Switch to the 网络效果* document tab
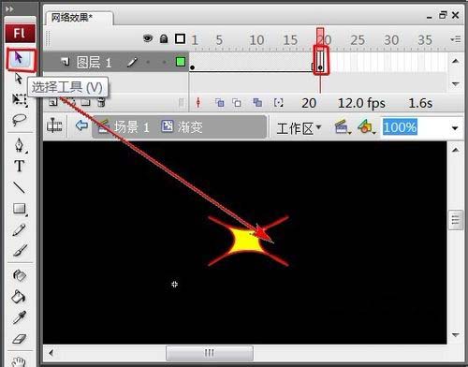The width and height of the screenshot is (468, 367). (72, 18)
